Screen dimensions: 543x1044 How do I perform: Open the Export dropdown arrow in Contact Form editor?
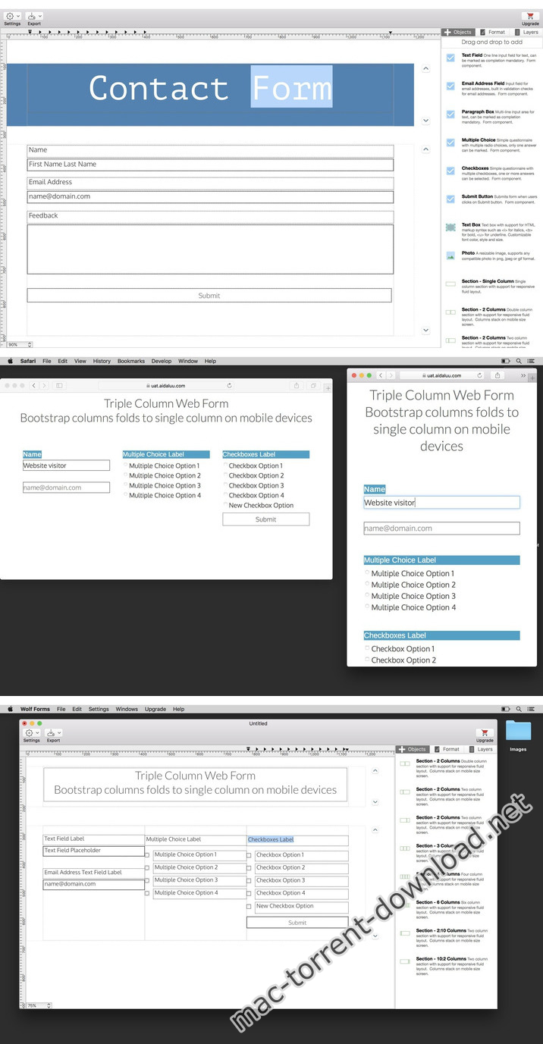[x=39, y=16]
